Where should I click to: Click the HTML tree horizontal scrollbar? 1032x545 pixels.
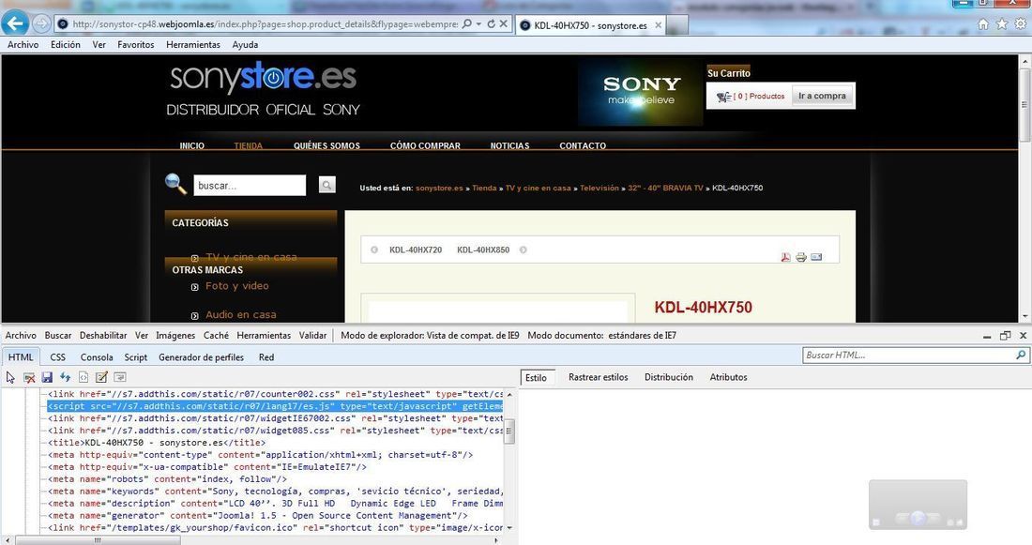pos(99,540)
